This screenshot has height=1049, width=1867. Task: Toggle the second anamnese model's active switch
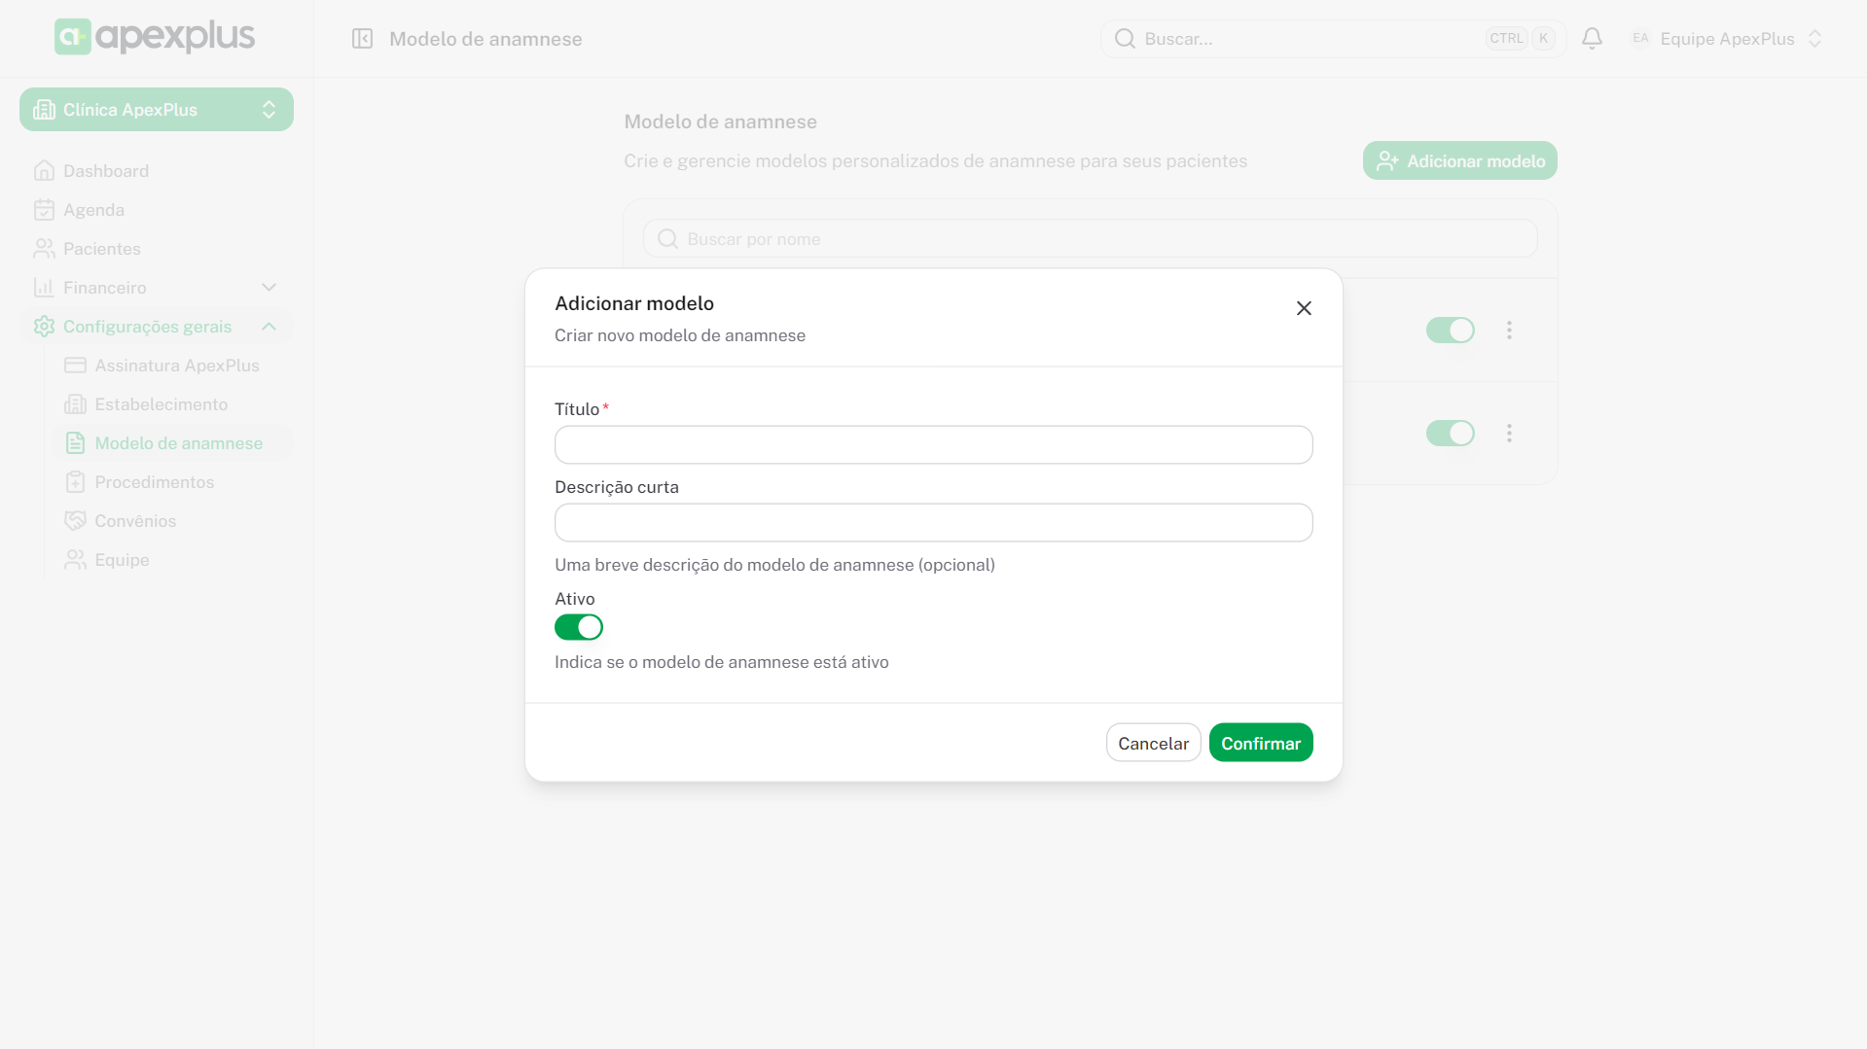pyautogui.click(x=1450, y=434)
